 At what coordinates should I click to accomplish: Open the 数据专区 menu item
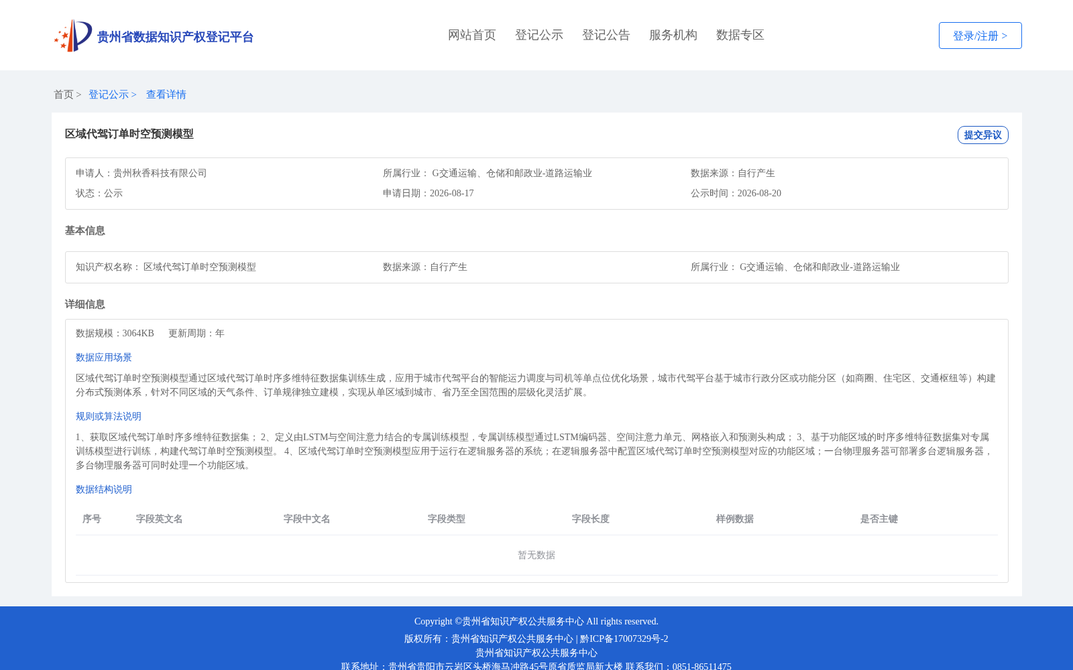click(x=740, y=35)
